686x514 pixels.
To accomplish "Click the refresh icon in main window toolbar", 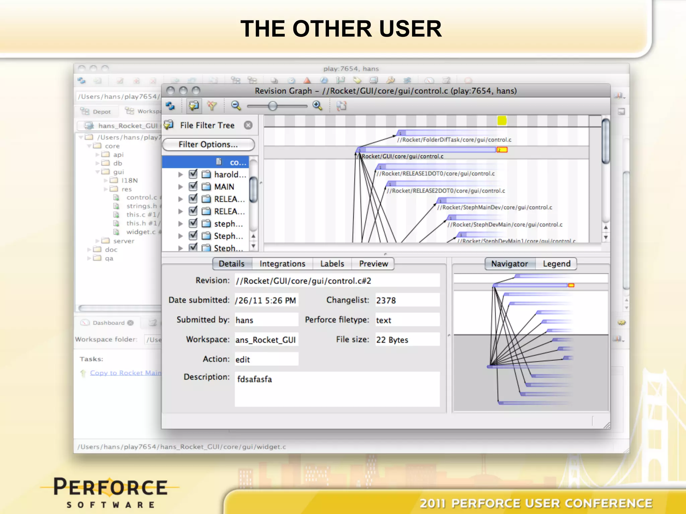I will [x=82, y=81].
